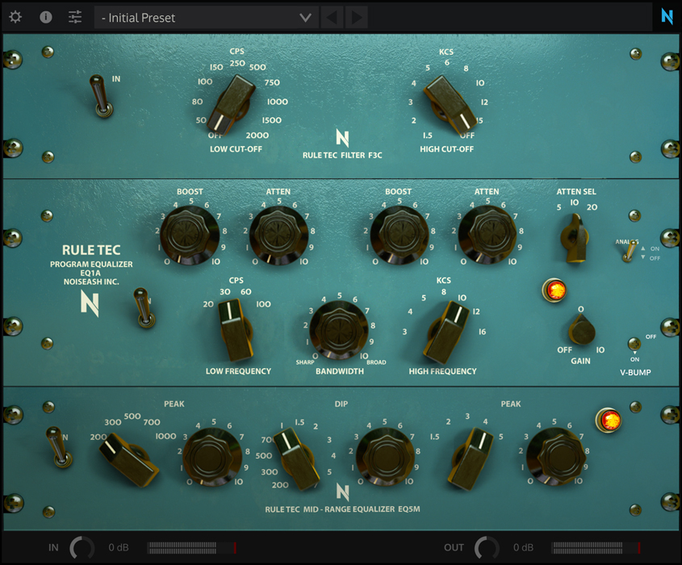Open the Initial Preset dropdown
This screenshot has height=565, width=682.
click(206, 18)
